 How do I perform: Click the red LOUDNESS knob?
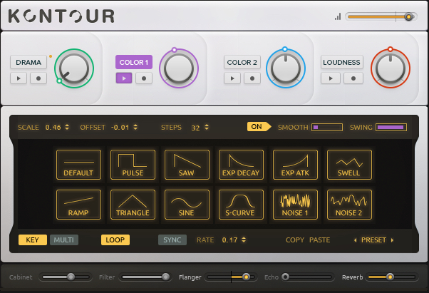(x=391, y=68)
